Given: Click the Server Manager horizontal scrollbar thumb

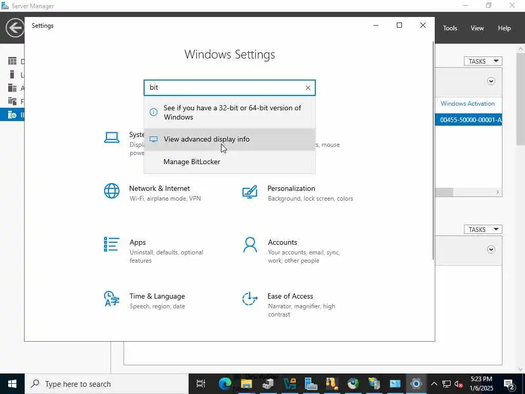Looking at the screenshot, I should coord(444,192).
